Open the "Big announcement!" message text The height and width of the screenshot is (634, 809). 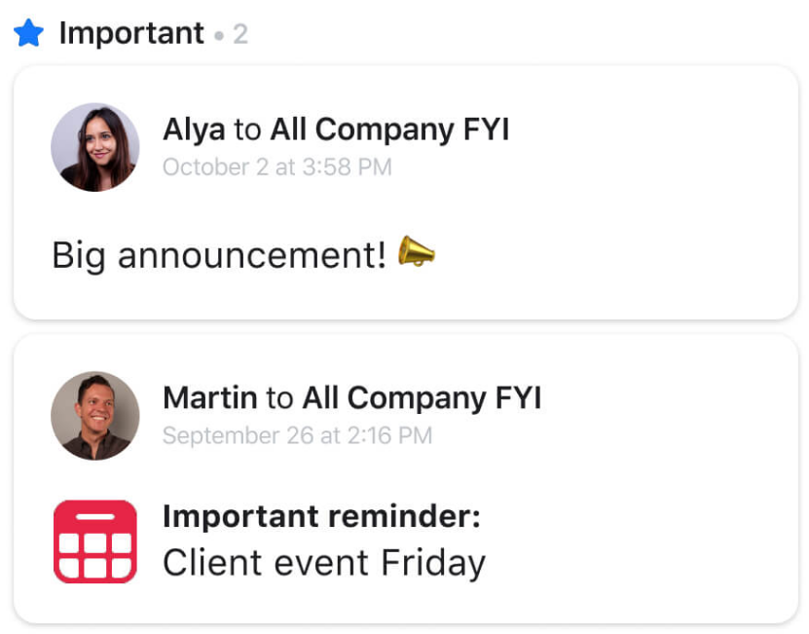(x=219, y=255)
